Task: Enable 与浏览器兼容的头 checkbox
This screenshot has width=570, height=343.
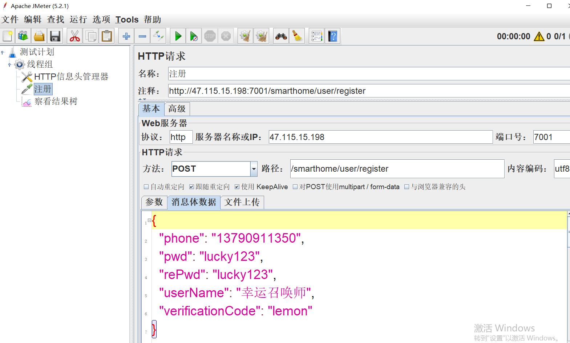Action: click(x=407, y=187)
